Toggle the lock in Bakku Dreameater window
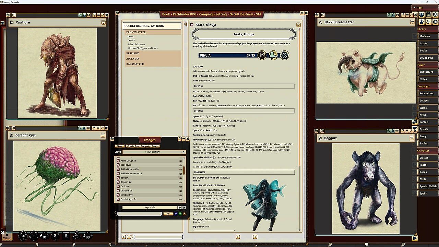 [x=393, y=15]
